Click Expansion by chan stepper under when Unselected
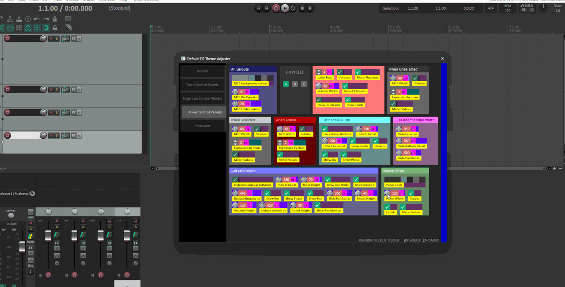Screen dimensions: 565x287 coord(393,92)
